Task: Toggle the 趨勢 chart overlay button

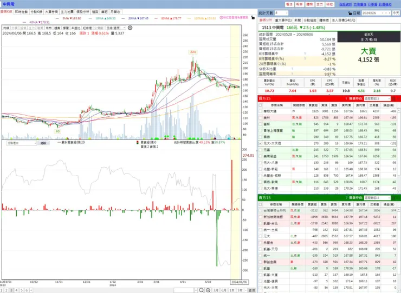Action: [57, 28]
